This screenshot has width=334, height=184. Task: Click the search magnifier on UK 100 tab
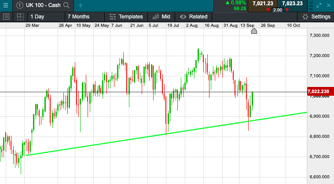66,5
